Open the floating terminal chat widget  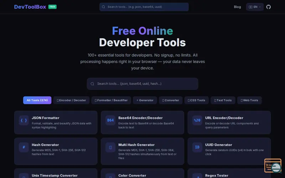(x=273, y=166)
